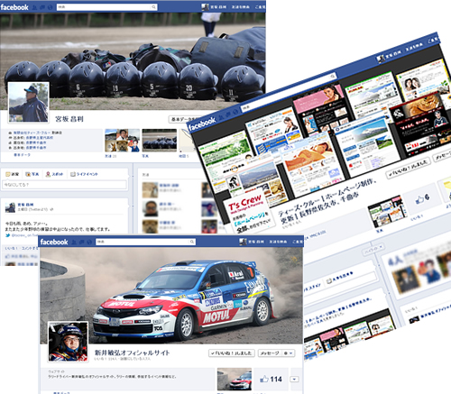The width and height of the screenshot is (451, 394).
Task: Click the メッセージ button on the rally car page
Action: point(270,353)
